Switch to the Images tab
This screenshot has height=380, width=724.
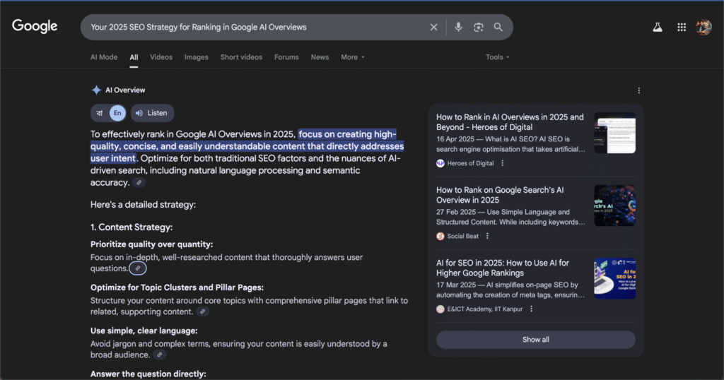coord(197,57)
